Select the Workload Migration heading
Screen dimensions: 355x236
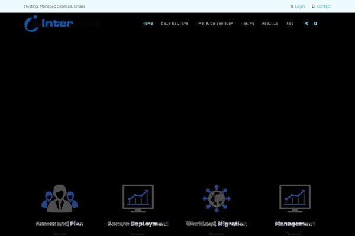[x=216, y=224]
